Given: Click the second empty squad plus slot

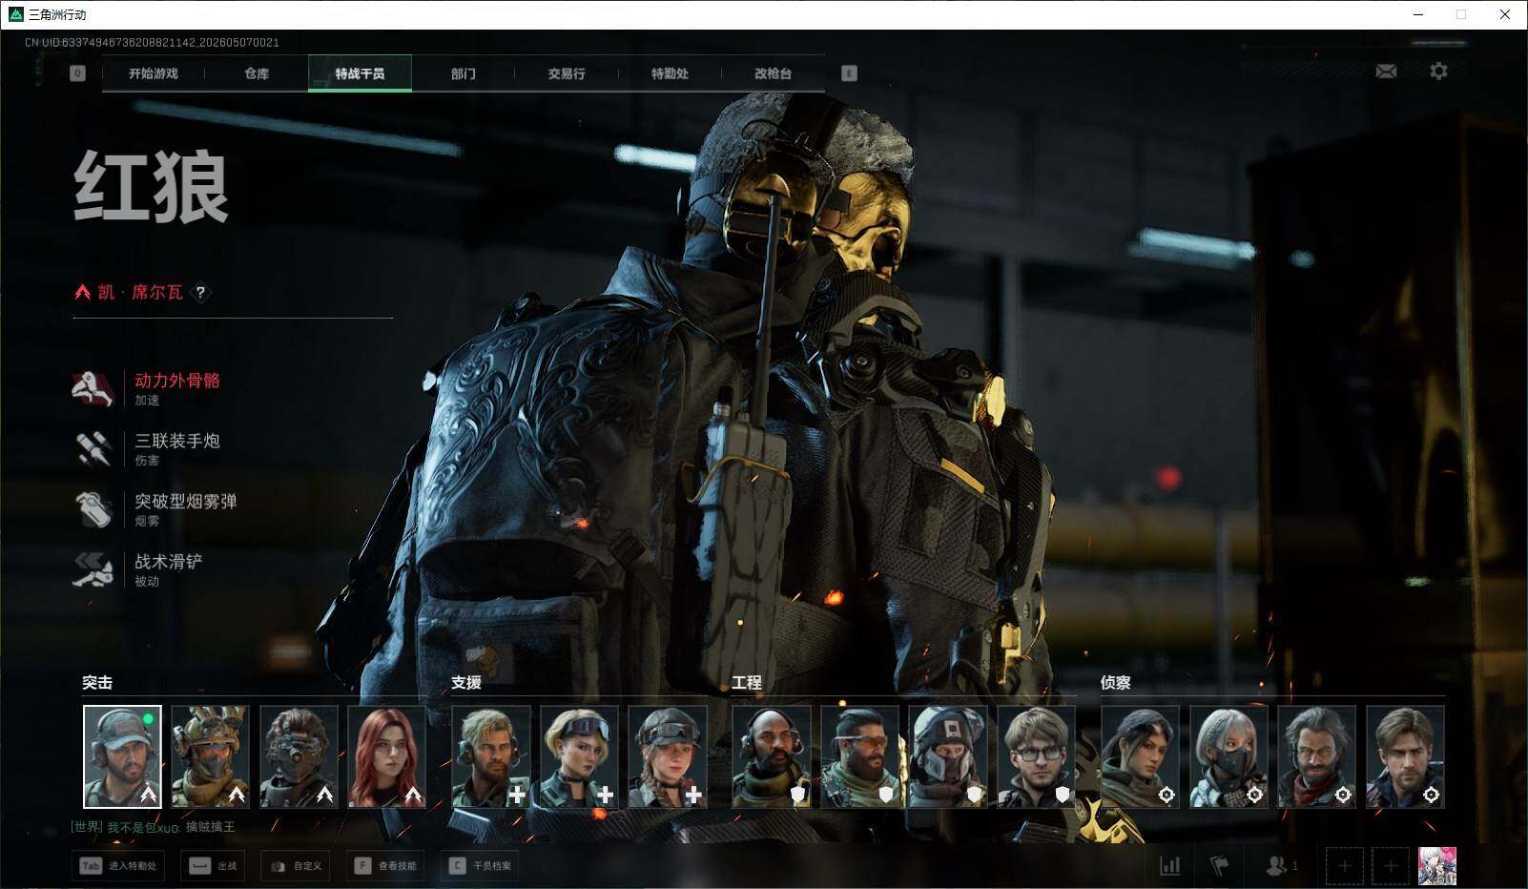Looking at the screenshot, I should pyautogui.click(x=1391, y=866).
